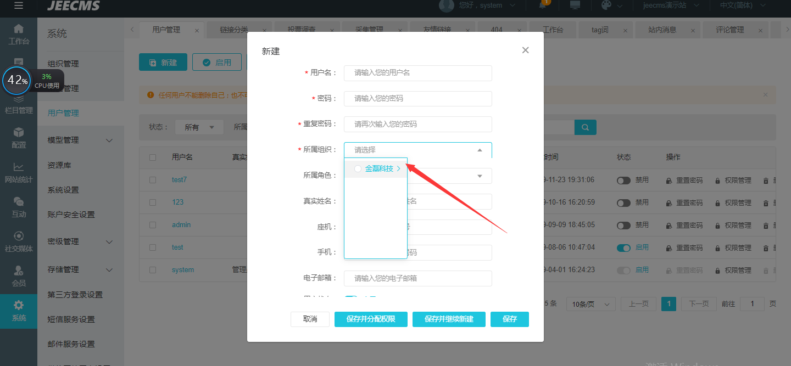The image size is (791, 366).
Task: Check the system row checkbox
Action: click(153, 270)
